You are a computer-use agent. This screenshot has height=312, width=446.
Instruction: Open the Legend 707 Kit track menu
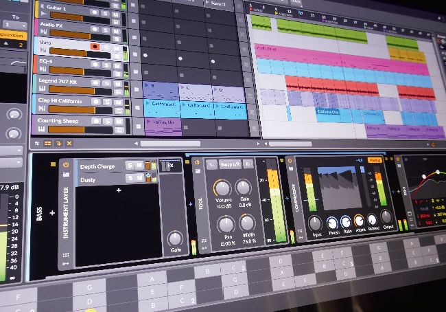pyautogui.click(x=118, y=93)
